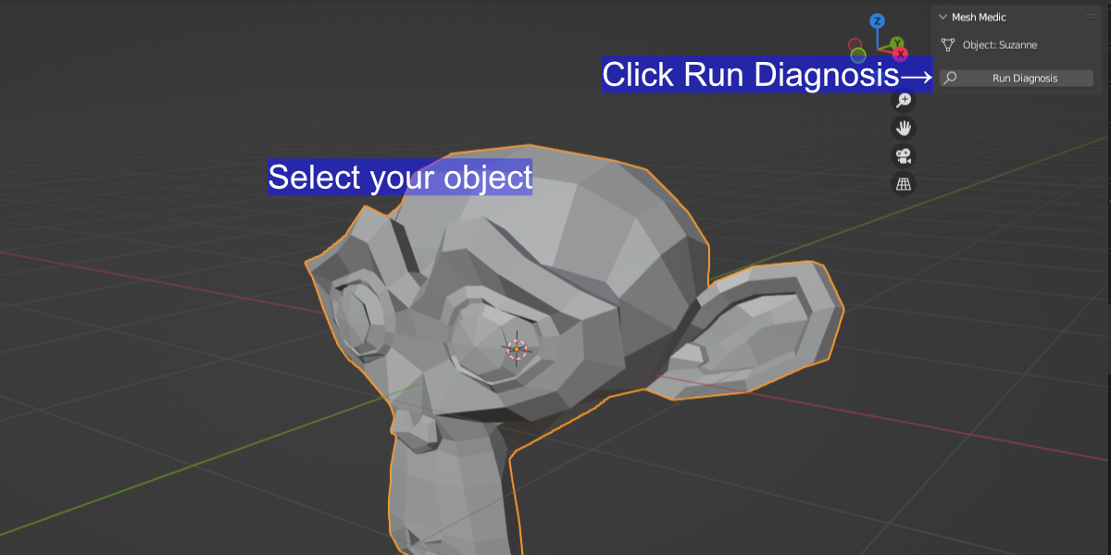Click the pan view hand icon
The image size is (1111, 555).
(x=904, y=129)
